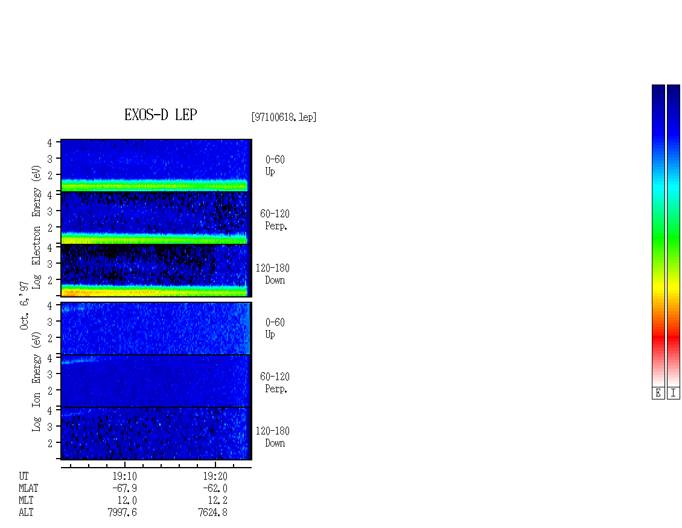Click the ion 0-60 Up pitch angle label
This screenshot has height=528, width=682.
pyautogui.click(x=275, y=328)
